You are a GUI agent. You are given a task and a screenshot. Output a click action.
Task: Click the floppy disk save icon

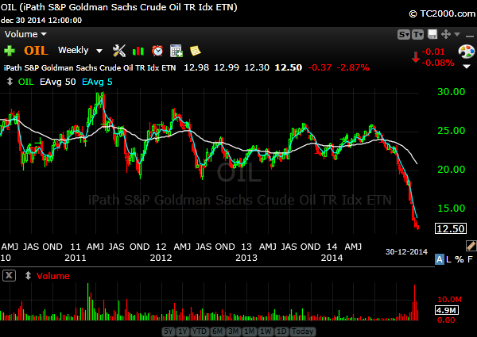tap(432, 34)
